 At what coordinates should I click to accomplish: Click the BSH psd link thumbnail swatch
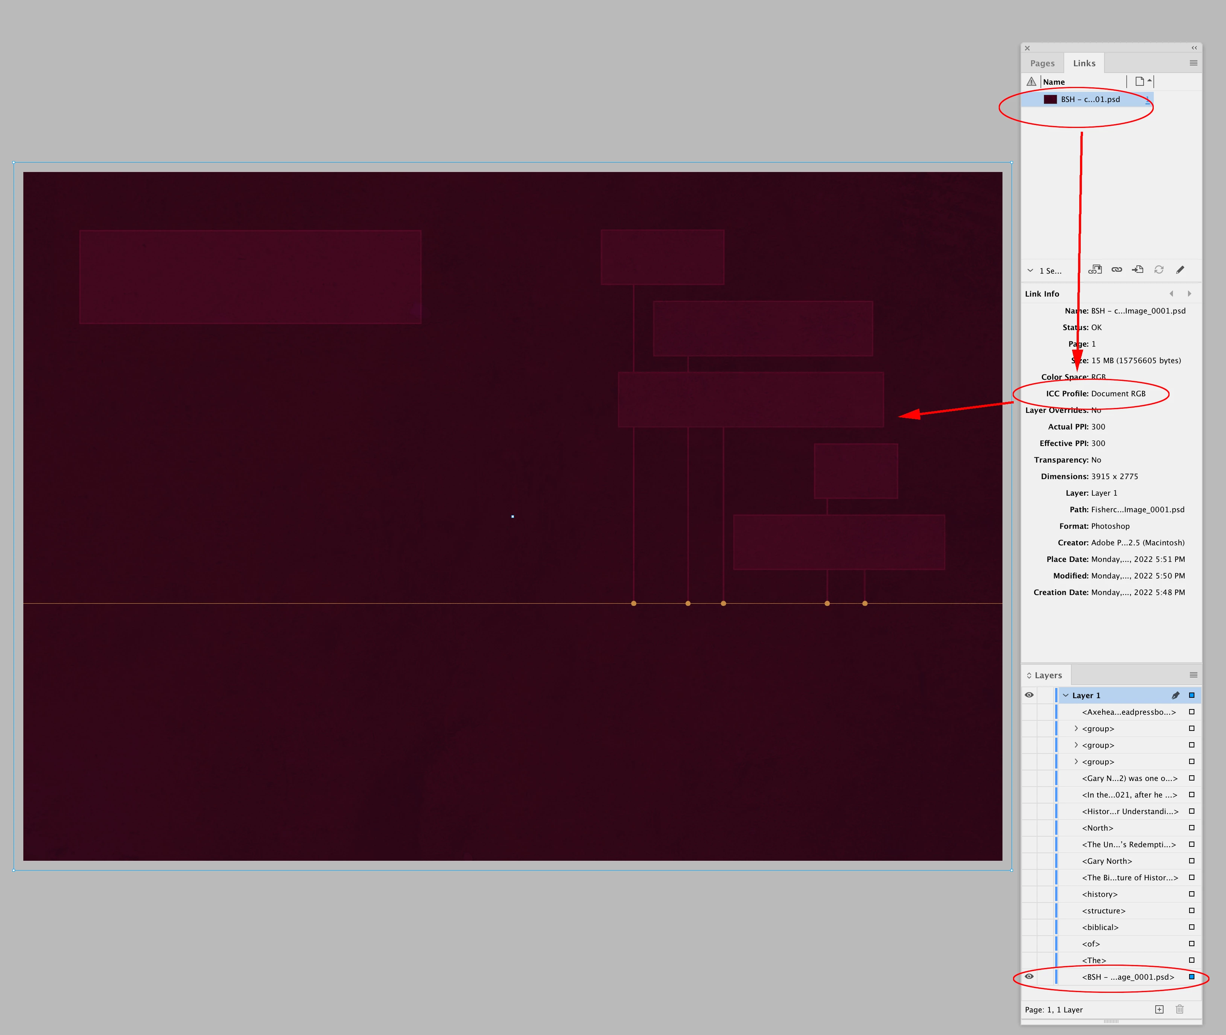1050,99
